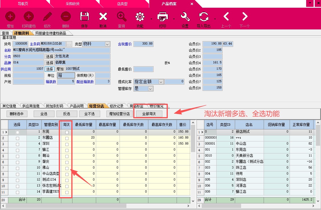The height and width of the screenshot is (210, 321).
Task: Click the 功能 gear icon
Action: point(140,17)
